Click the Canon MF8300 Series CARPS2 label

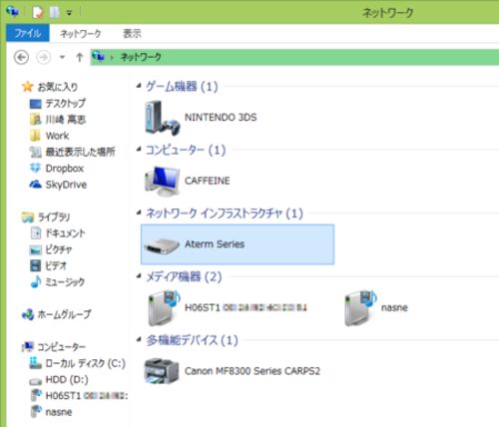(252, 371)
